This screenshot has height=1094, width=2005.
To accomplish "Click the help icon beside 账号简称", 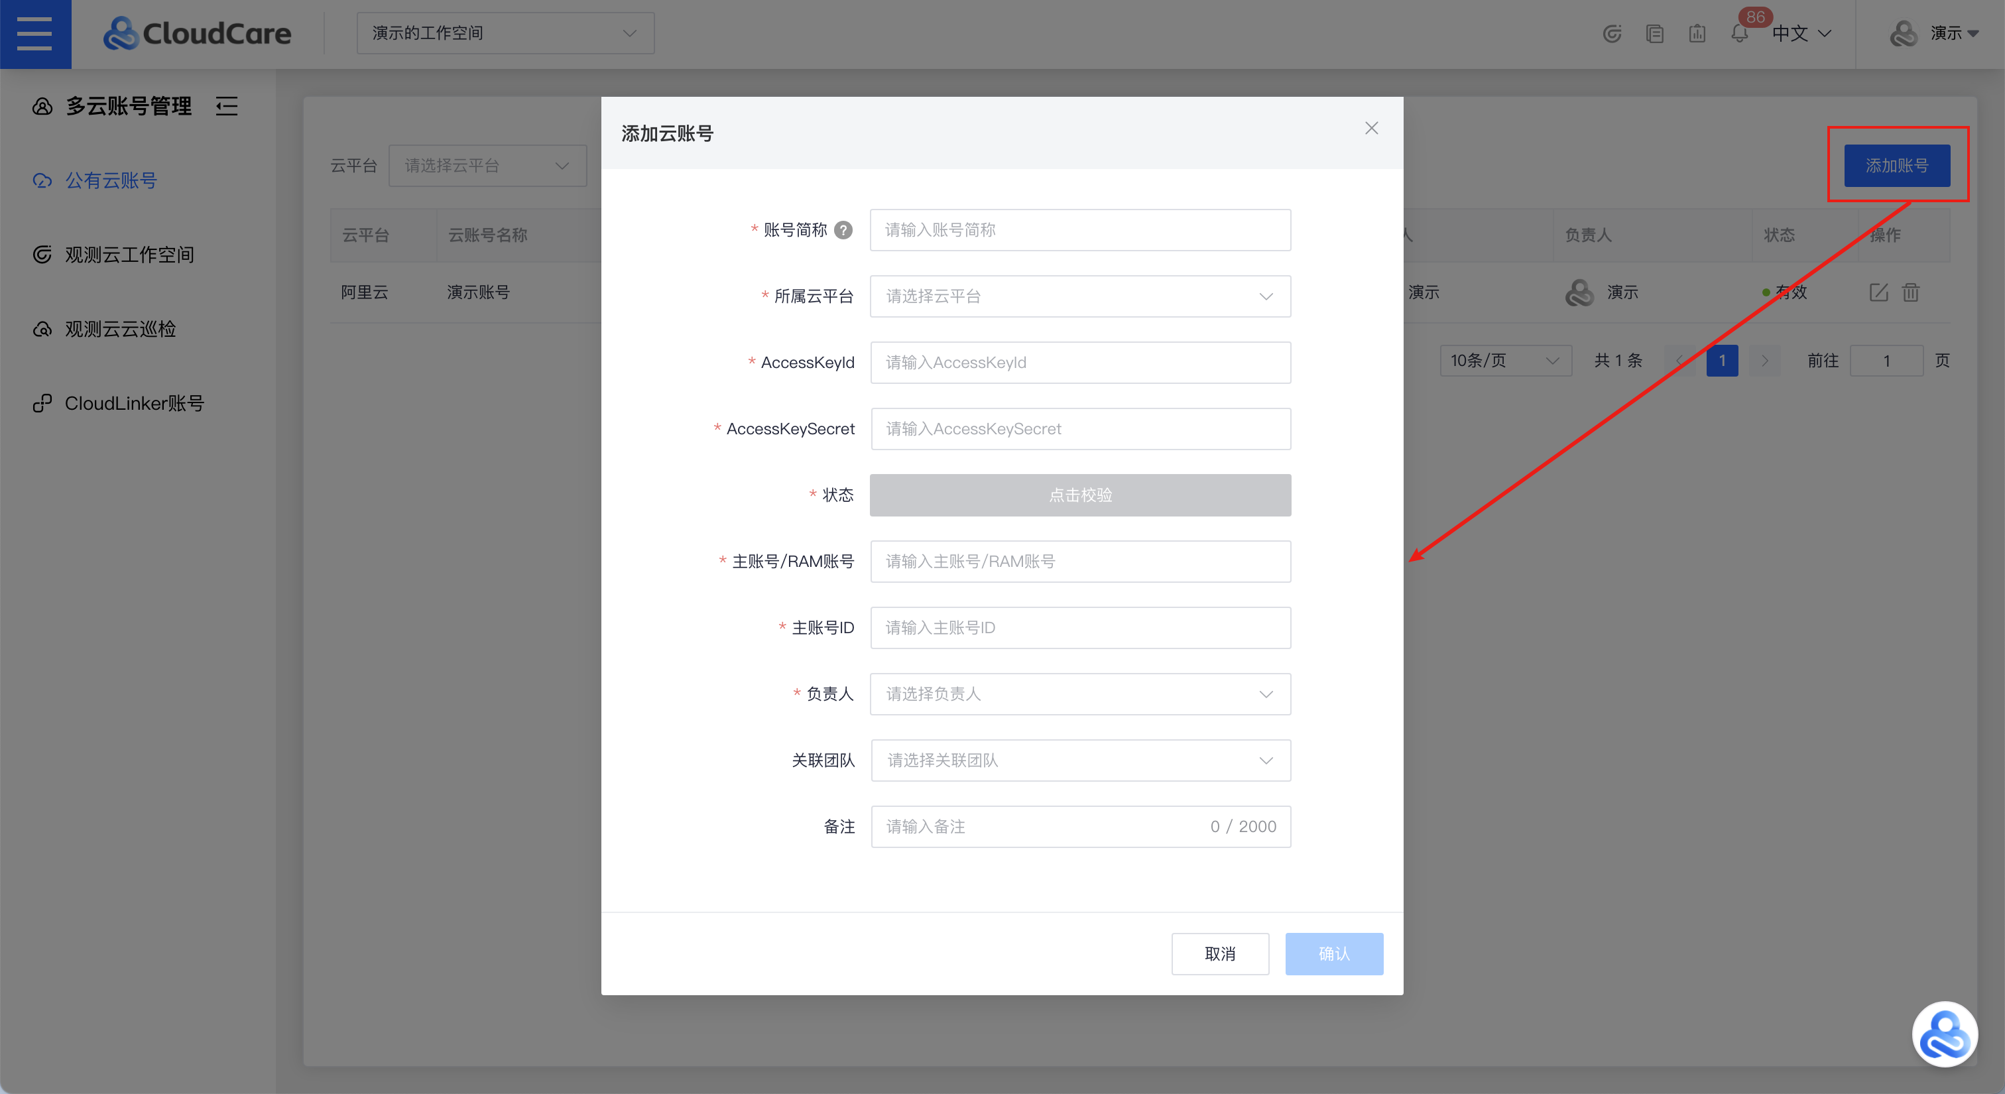I will (843, 230).
